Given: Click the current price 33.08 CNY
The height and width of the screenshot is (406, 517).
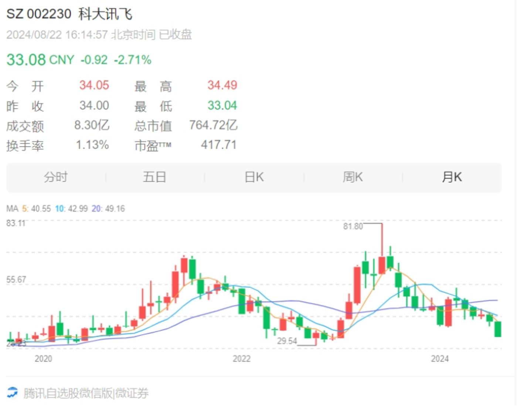Looking at the screenshot, I should point(40,60).
